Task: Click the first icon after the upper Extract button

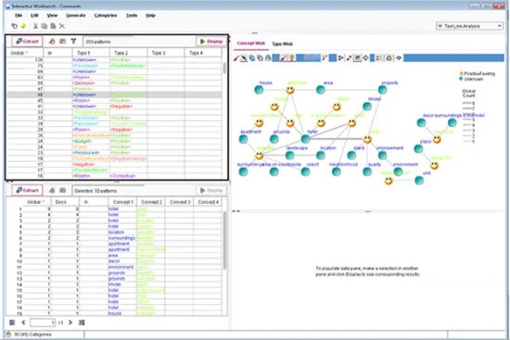Action: [x=52, y=42]
